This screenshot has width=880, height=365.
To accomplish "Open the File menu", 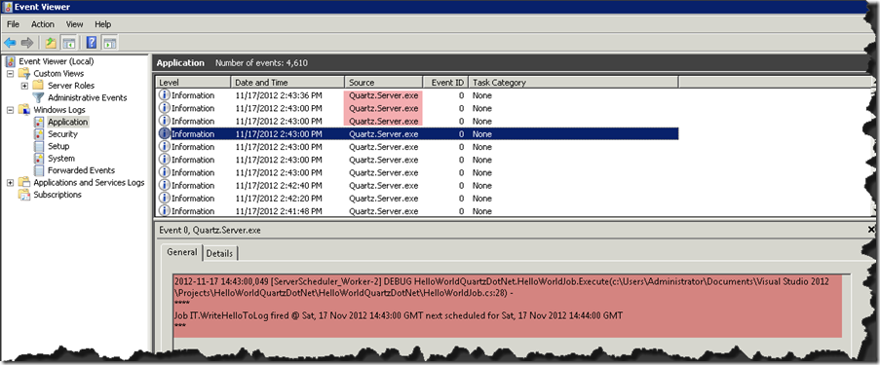I will tap(13, 24).
